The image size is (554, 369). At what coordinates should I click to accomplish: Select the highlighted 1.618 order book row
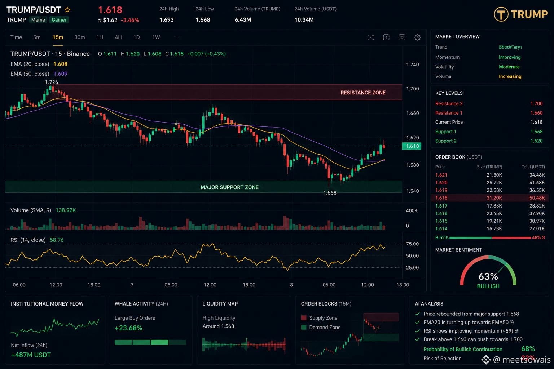490,198
